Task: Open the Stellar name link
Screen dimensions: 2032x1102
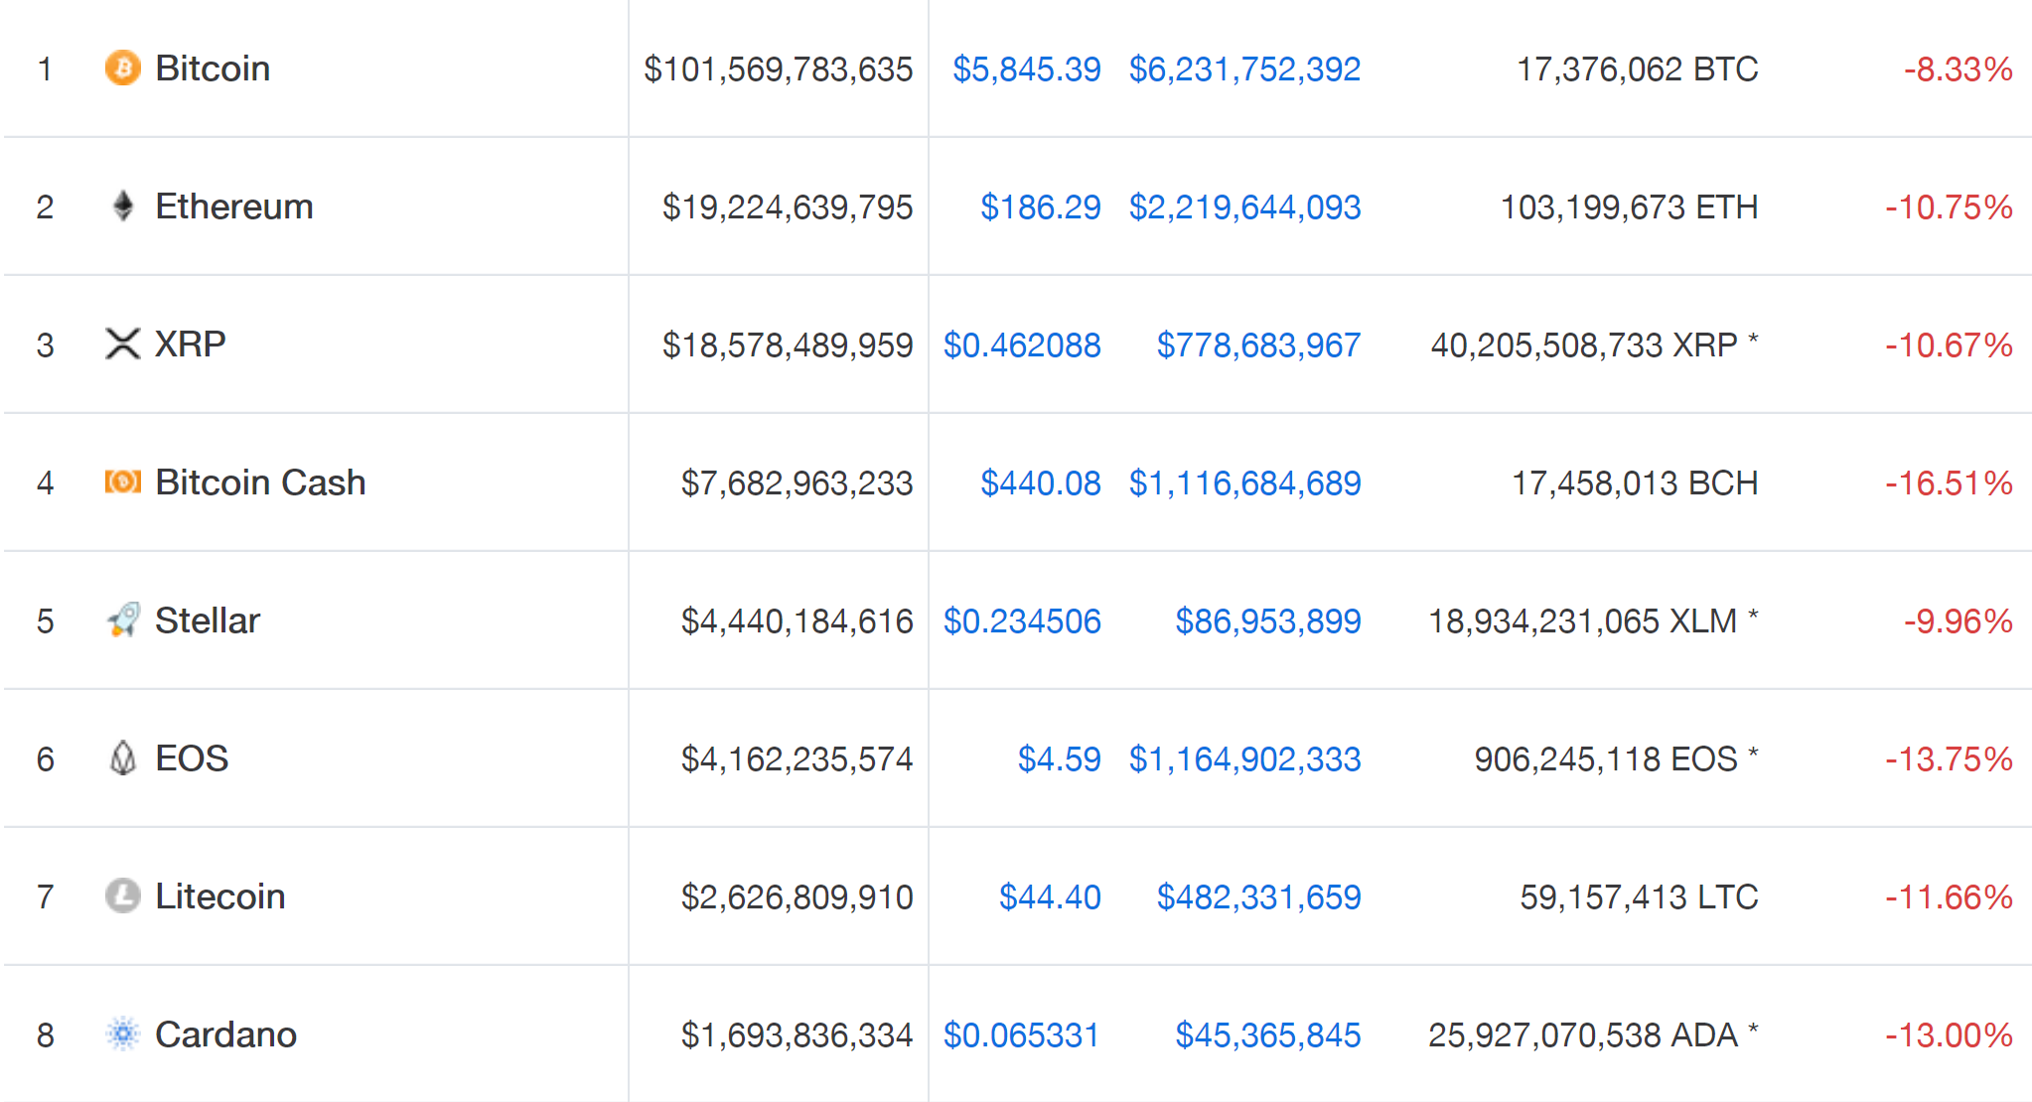Action: tap(208, 620)
